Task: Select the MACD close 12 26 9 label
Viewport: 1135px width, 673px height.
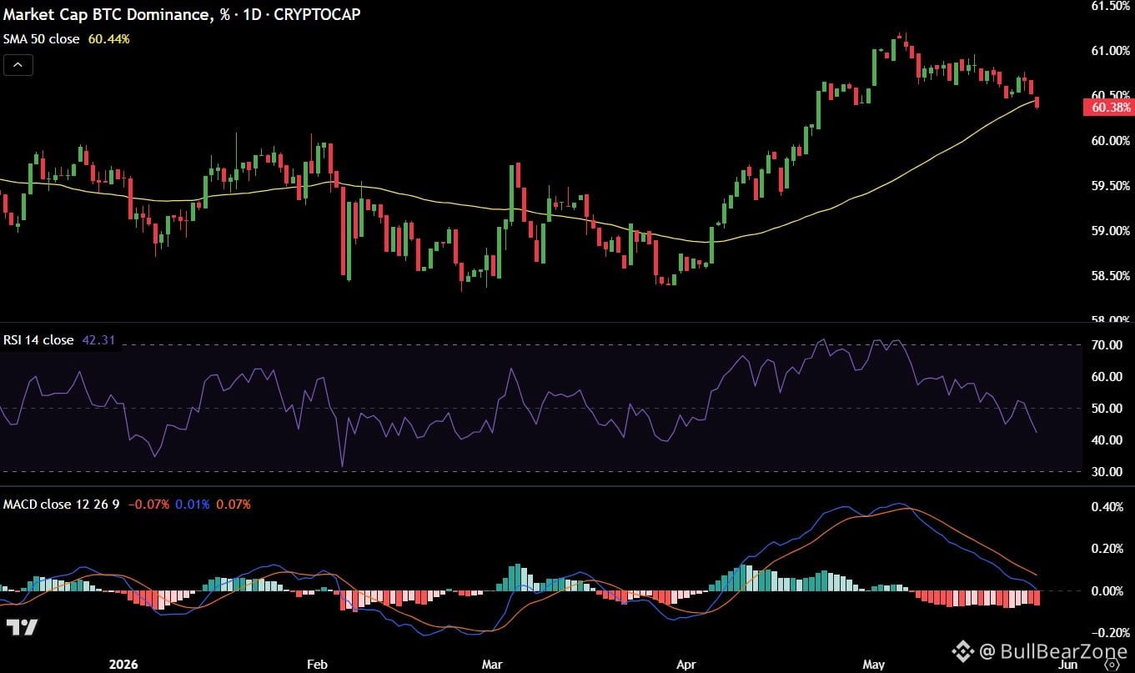Action: pyautogui.click(x=62, y=505)
